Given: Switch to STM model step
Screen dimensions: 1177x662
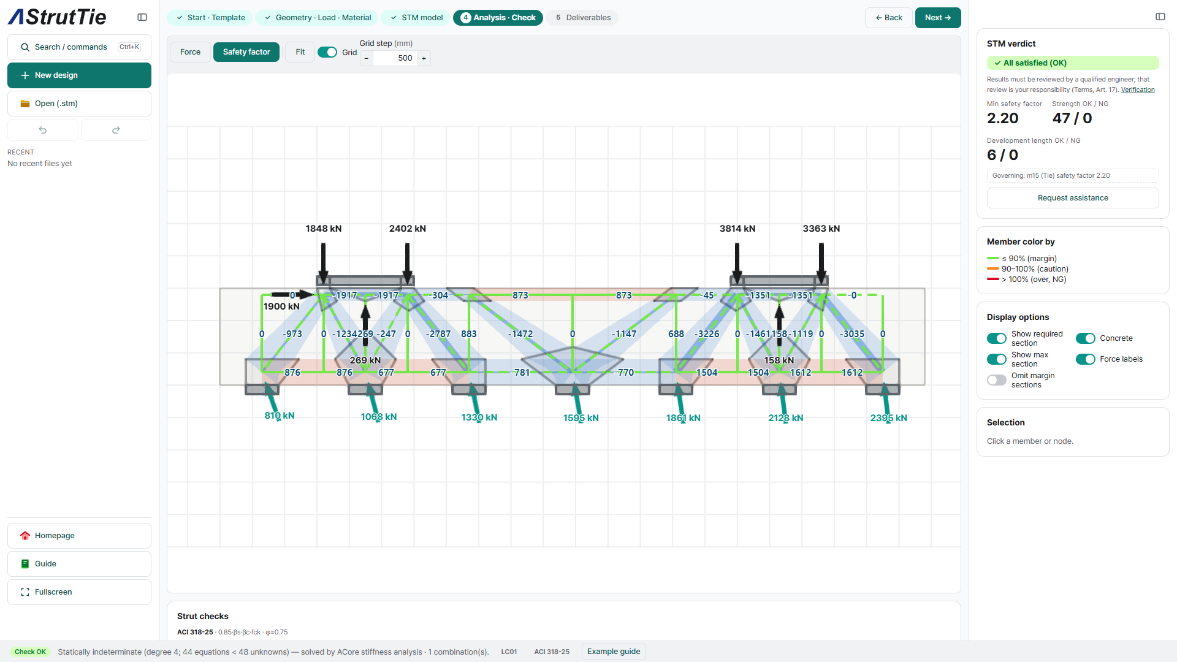Looking at the screenshot, I should 416,18.
